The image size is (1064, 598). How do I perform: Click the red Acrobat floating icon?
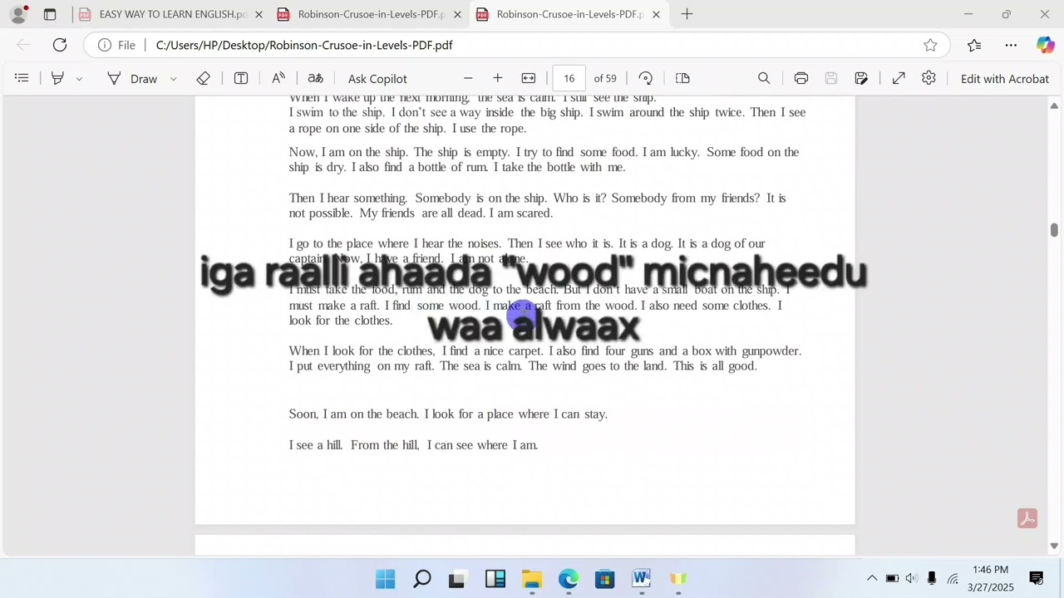pos(1027,519)
